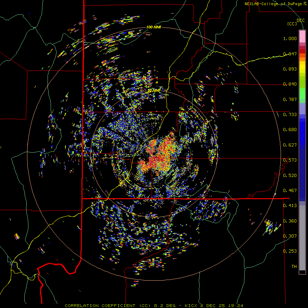Click the 0.520 legend value
The height and width of the screenshot is (308, 308).
[x=290, y=176]
